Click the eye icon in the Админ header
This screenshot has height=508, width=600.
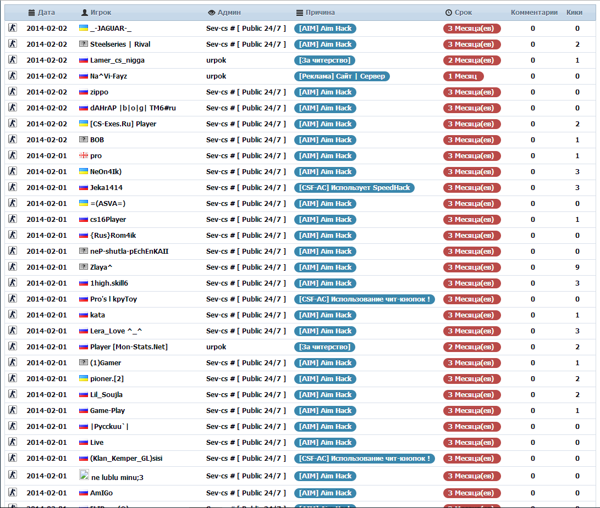(x=212, y=13)
